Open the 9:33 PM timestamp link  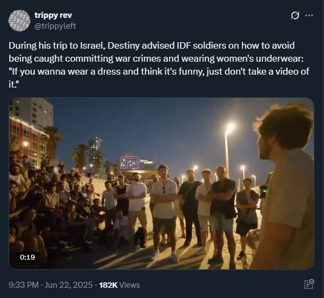coord(24,285)
